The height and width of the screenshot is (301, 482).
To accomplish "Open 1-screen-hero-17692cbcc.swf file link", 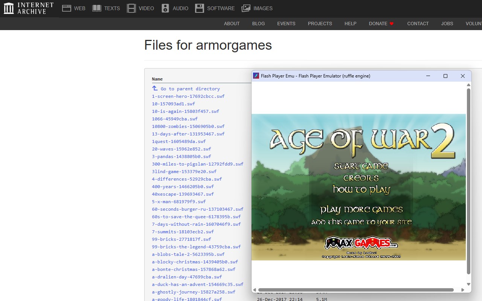I will (188, 96).
